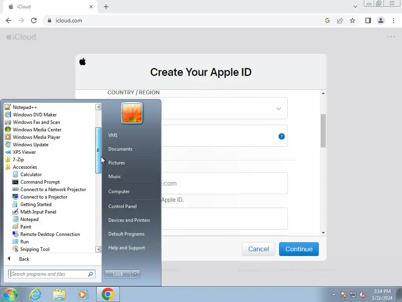
Task: Launch Paint
Action: tap(26, 226)
